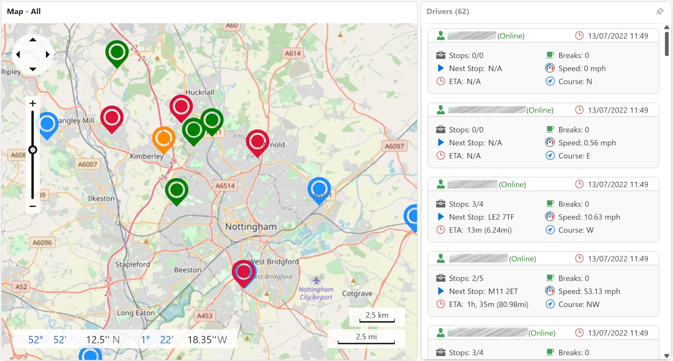Select the red marker near Arnold
673x361 pixels.
[258, 141]
